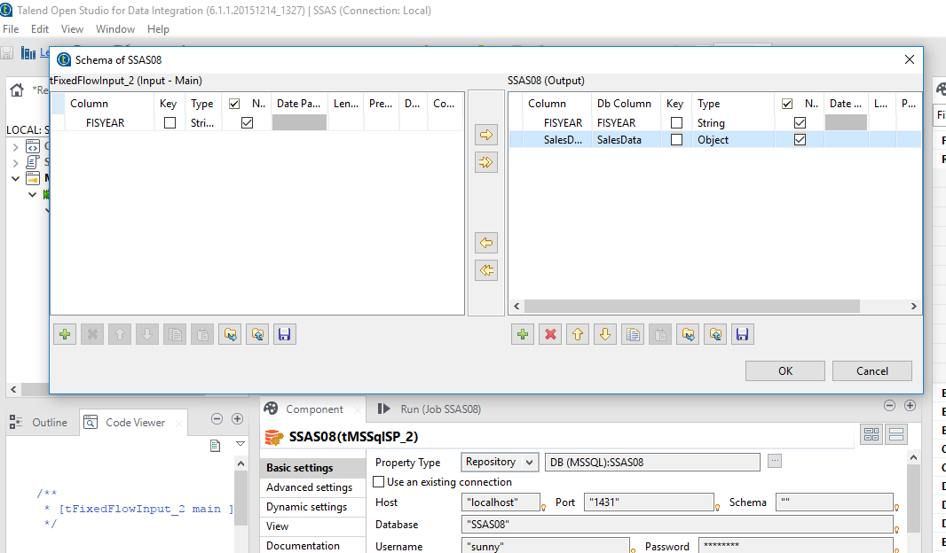The width and height of the screenshot is (946, 553).
Task: Toggle Key checkbox for input FISYEAR column
Action: coord(170,123)
